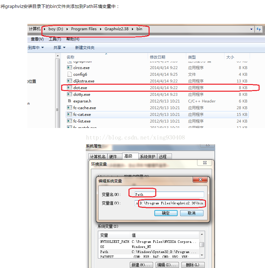This screenshot has height=268, width=265.
Task: Click the exparse.h header file icon
Action: click(x=70, y=101)
